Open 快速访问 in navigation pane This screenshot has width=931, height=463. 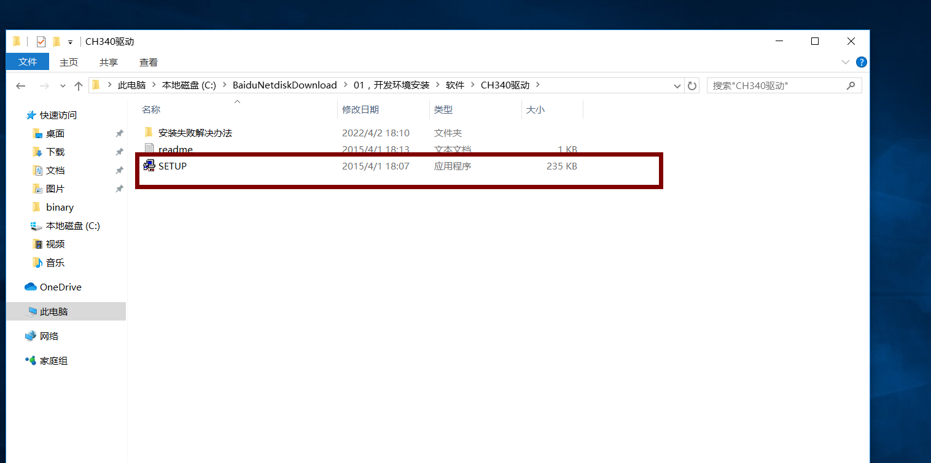(x=58, y=115)
